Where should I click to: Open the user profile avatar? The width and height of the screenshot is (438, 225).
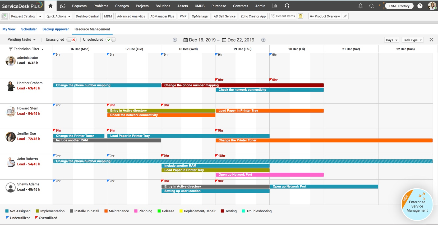[432, 6]
